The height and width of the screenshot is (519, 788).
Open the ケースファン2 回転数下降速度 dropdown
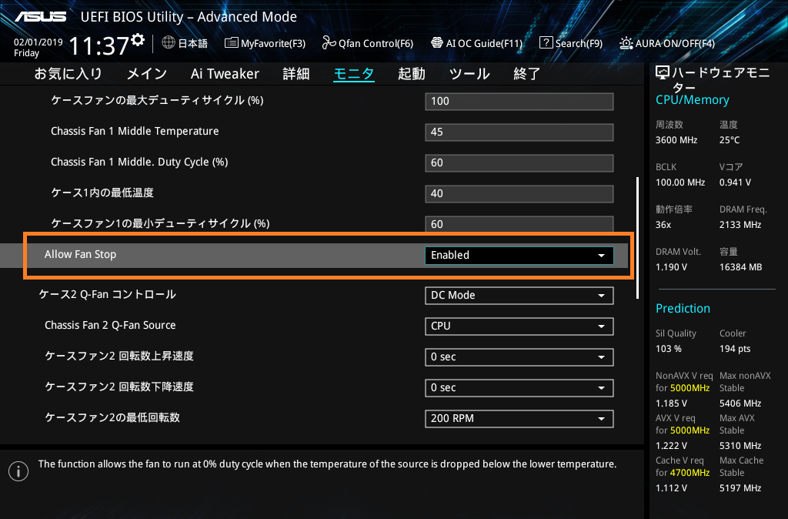click(519, 388)
